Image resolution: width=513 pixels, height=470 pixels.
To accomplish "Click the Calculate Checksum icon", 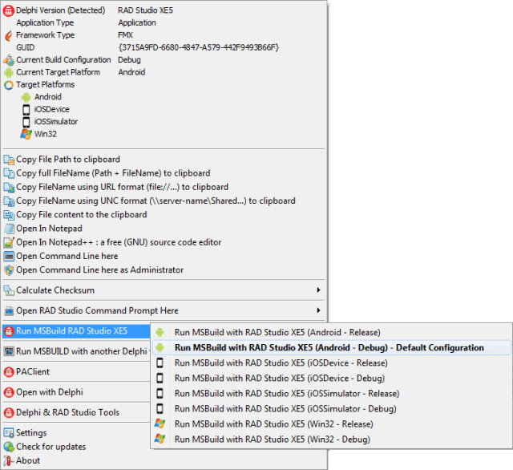I will [9, 290].
